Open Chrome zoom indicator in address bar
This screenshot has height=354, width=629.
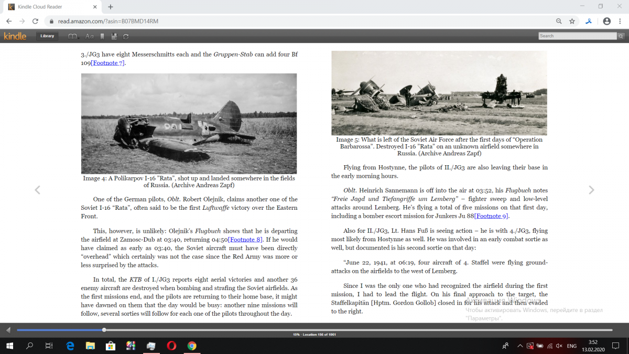click(559, 22)
